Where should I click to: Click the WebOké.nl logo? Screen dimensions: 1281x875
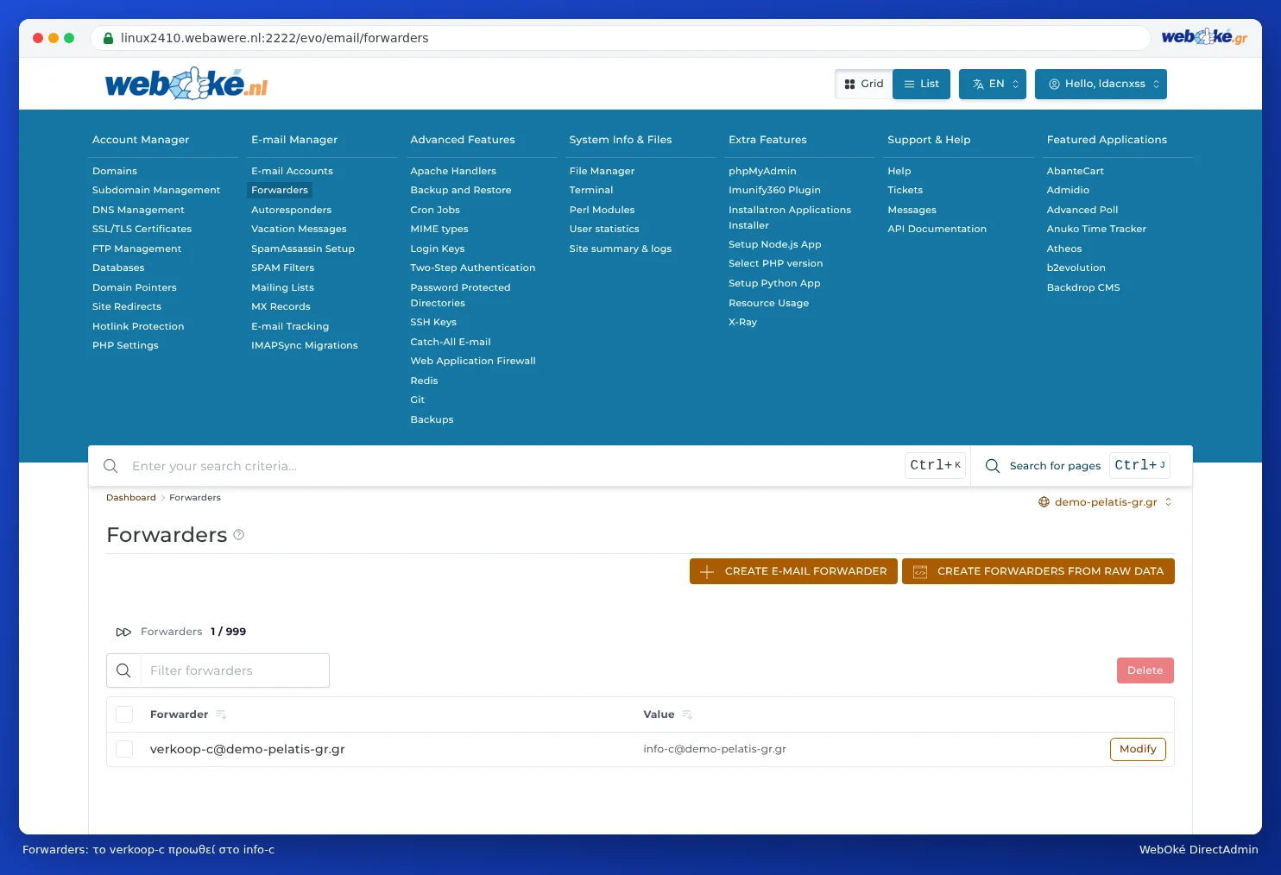click(x=186, y=84)
